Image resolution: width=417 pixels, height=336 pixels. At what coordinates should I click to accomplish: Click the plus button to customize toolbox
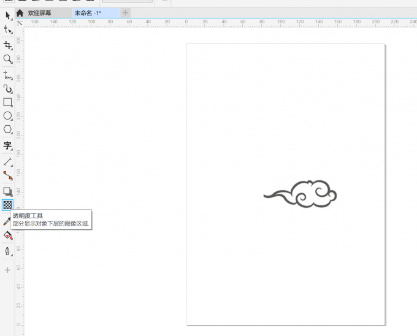click(7, 270)
